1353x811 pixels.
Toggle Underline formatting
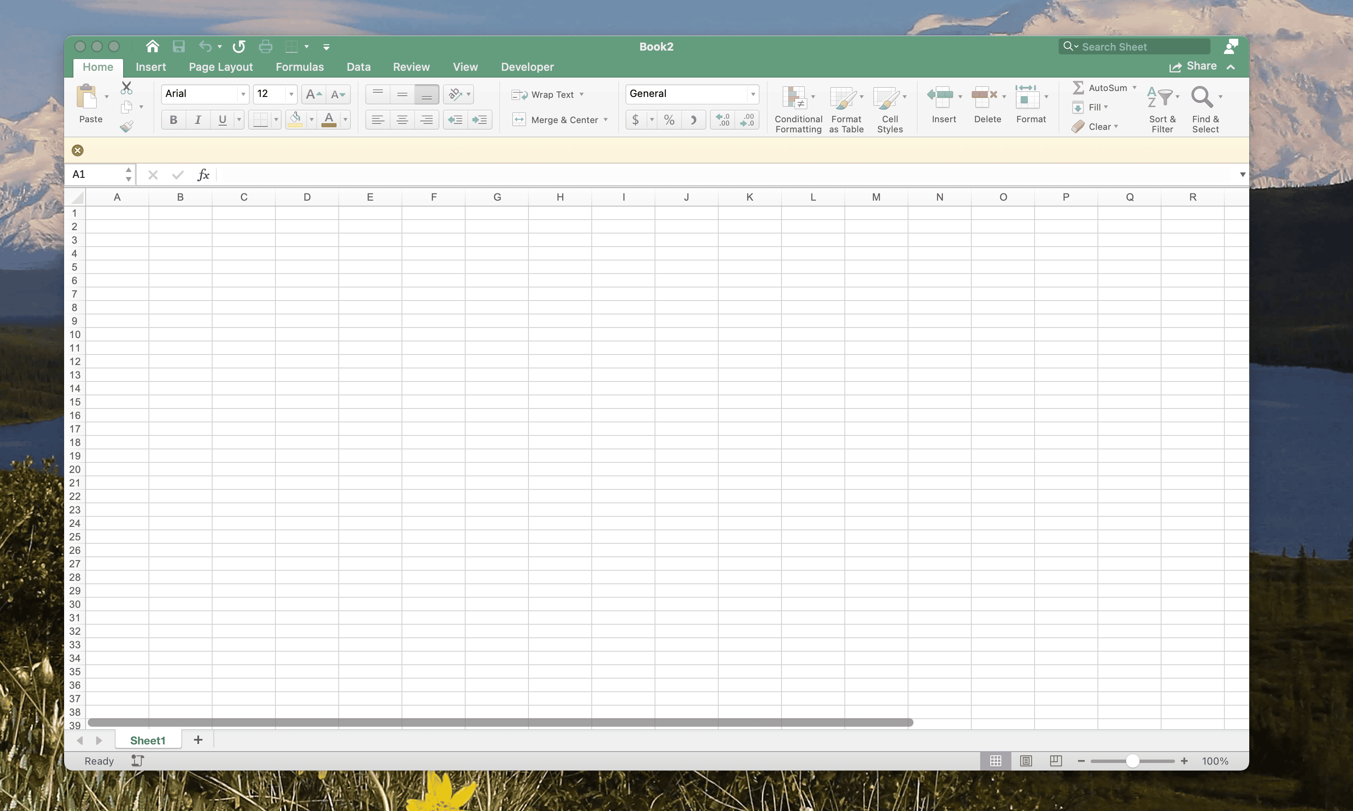[x=223, y=120]
